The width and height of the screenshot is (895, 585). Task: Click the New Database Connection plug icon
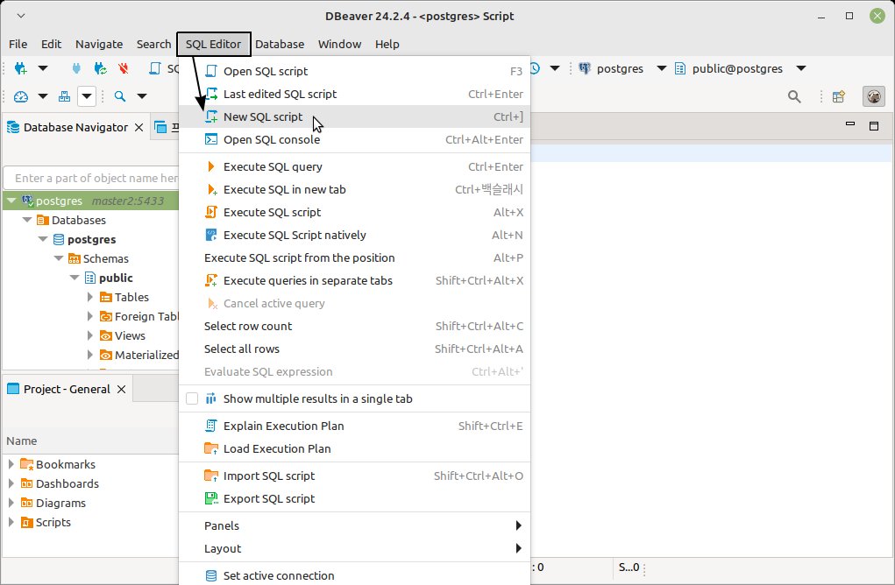21,68
